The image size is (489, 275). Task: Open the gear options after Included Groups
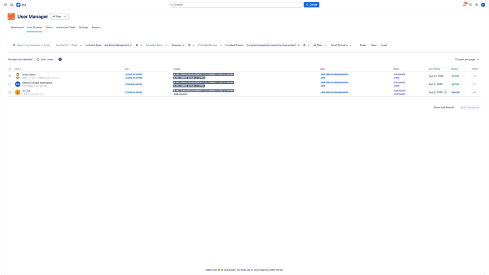305,45
